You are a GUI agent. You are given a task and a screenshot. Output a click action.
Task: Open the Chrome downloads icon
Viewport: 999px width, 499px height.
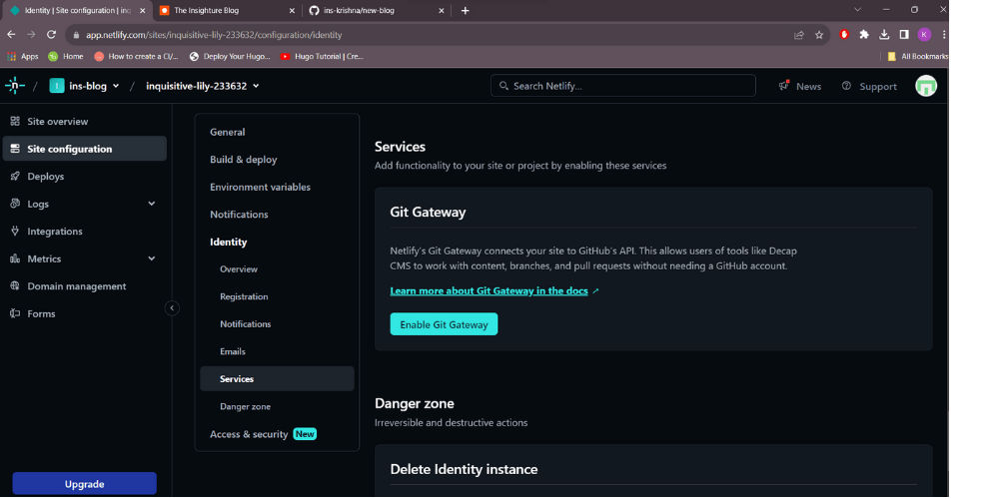(x=884, y=34)
